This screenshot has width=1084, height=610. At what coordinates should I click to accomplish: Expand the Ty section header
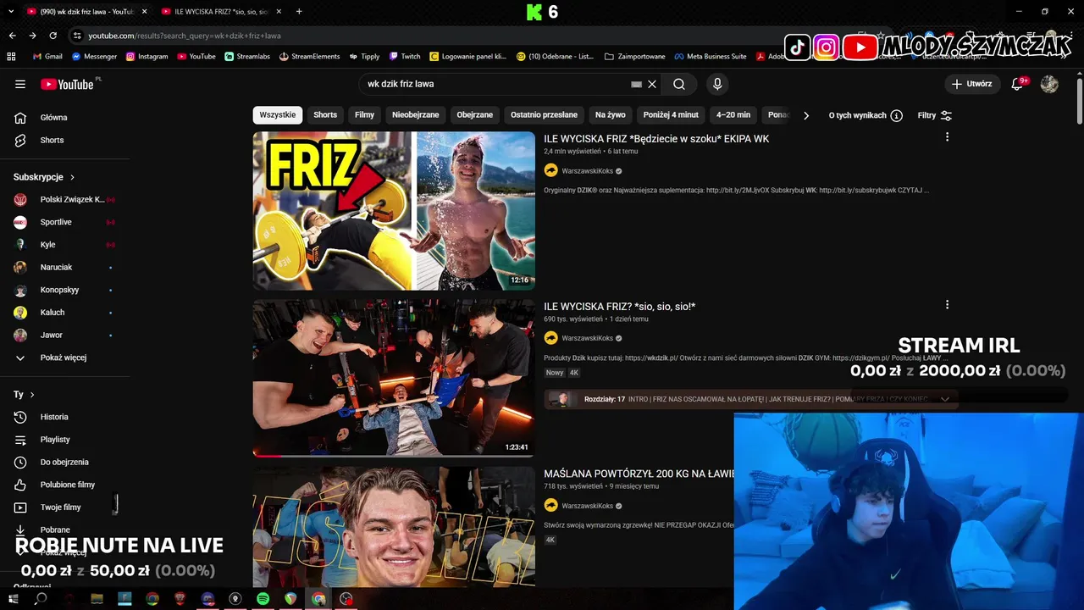click(24, 395)
